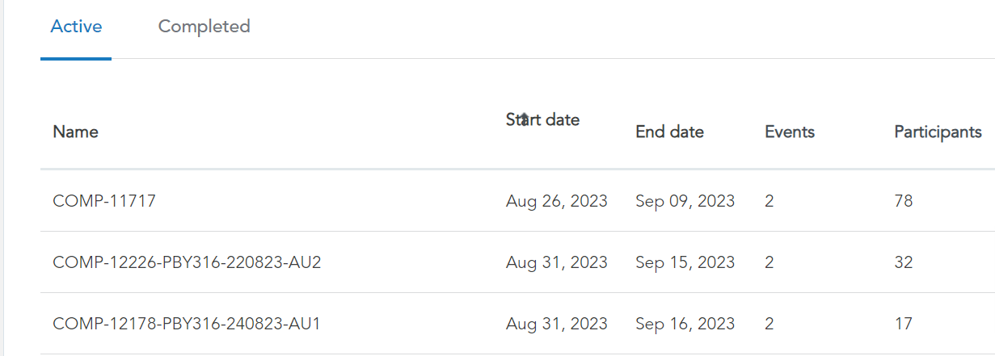The image size is (995, 356).
Task: Select the Sep 15, 2023 end date cell
Action: 685,262
